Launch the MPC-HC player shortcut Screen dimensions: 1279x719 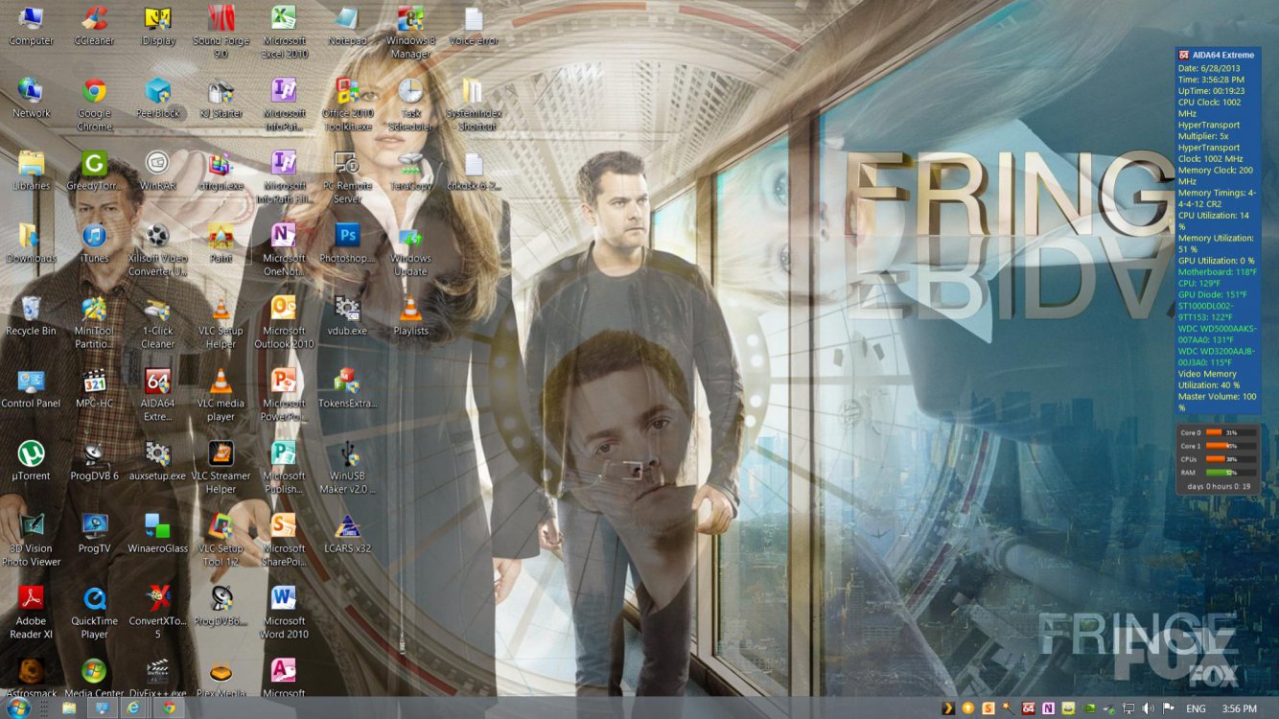click(x=94, y=389)
